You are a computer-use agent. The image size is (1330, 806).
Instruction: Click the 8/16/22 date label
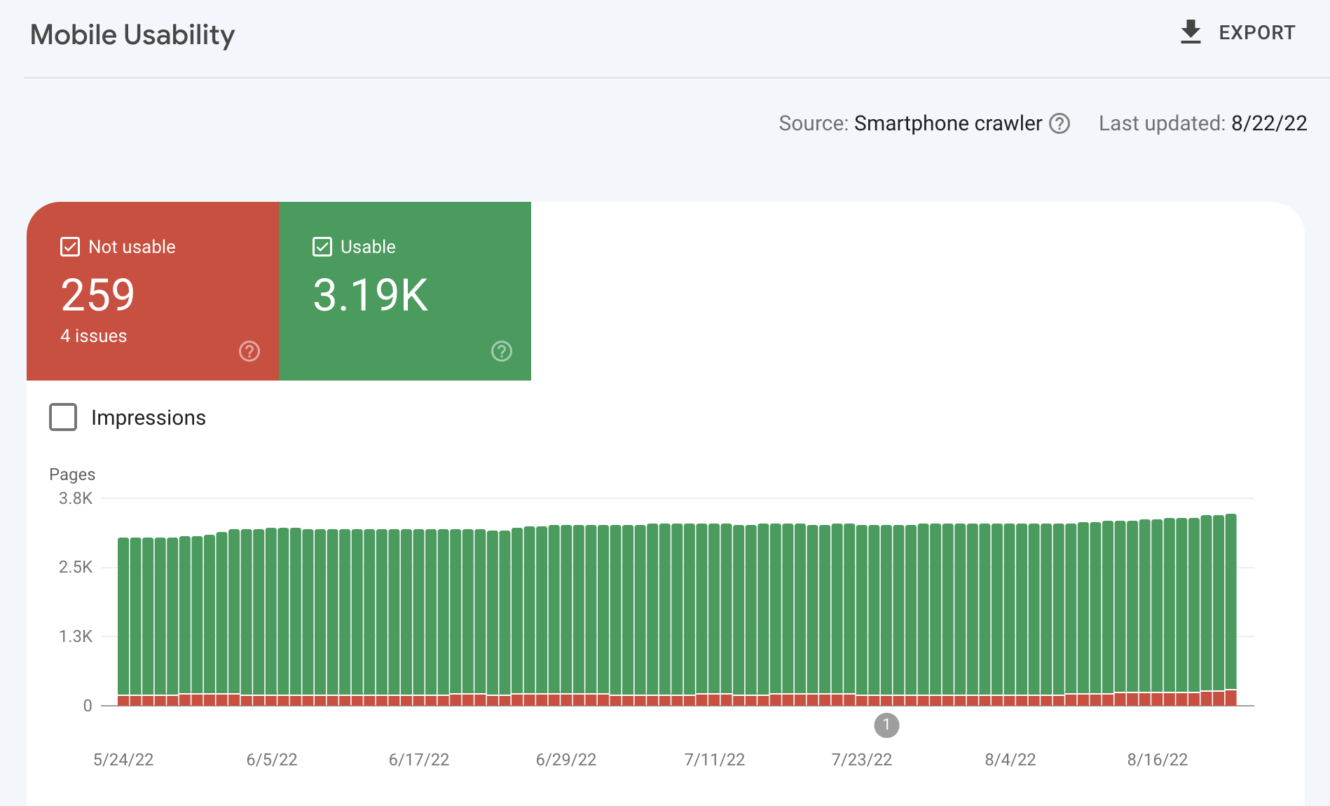coord(1157,759)
